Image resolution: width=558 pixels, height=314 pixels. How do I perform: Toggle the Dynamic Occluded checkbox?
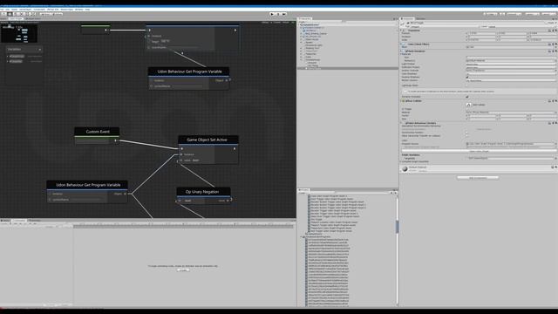(x=467, y=97)
